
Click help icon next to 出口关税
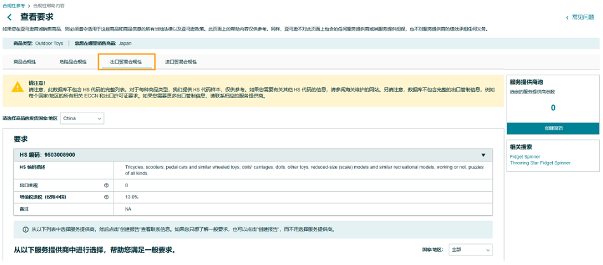[x=106, y=185]
